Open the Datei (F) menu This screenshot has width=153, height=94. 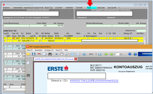30,50
